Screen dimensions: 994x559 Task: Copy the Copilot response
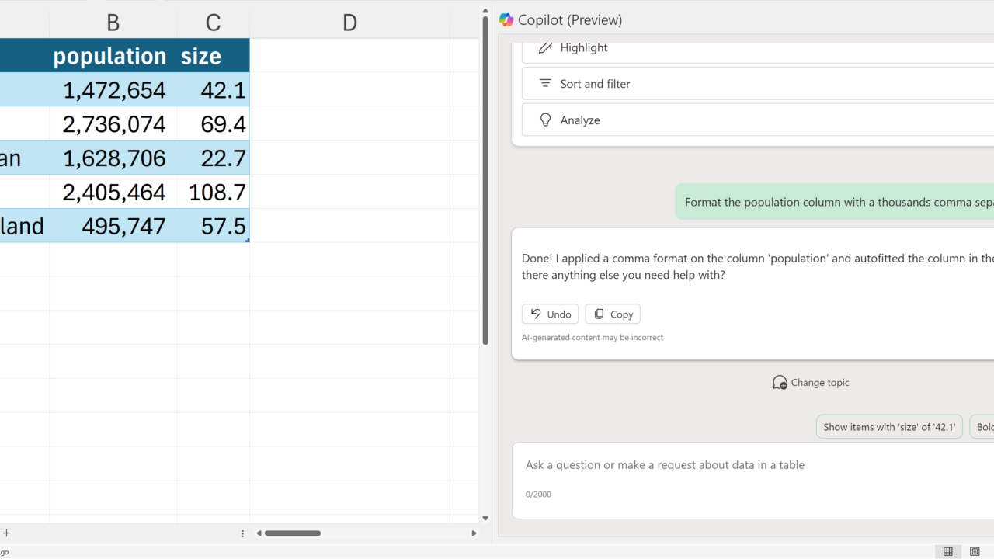click(613, 314)
